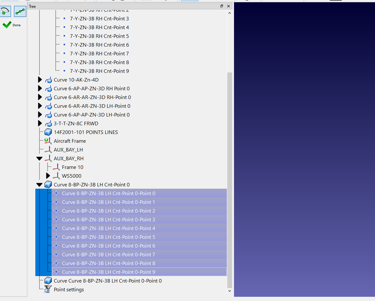Select Curve Curve 8-BP-ZN-3B LH Cnt-Point 0-Point 0
375x301 pixels.
(x=108, y=281)
